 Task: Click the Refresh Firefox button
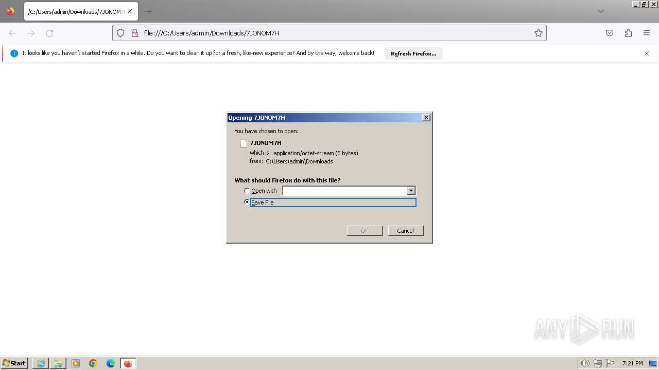click(x=413, y=53)
